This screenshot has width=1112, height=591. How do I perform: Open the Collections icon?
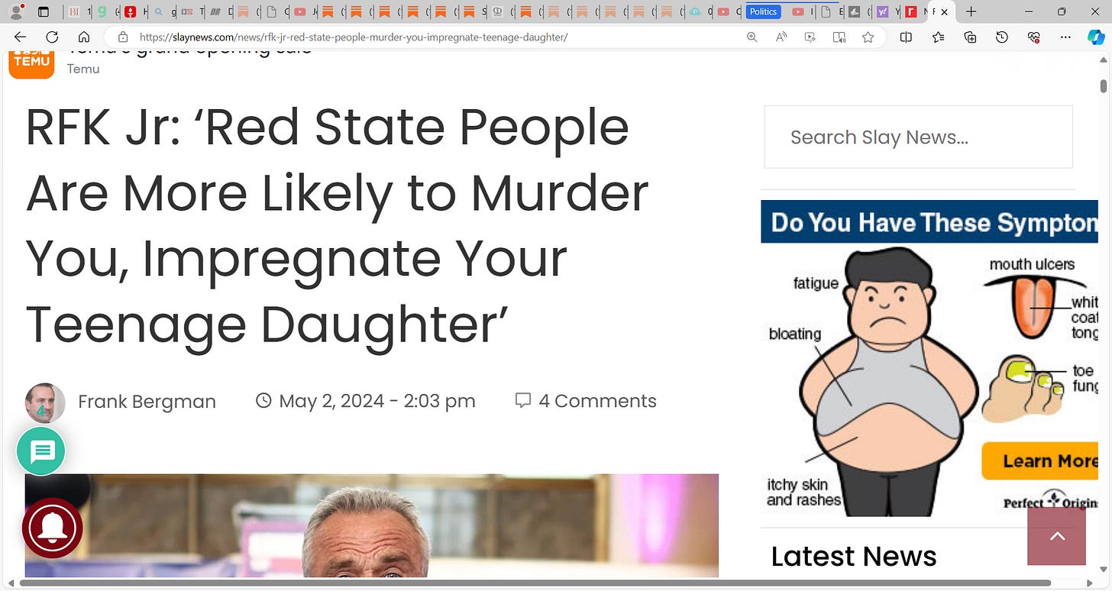(x=970, y=37)
